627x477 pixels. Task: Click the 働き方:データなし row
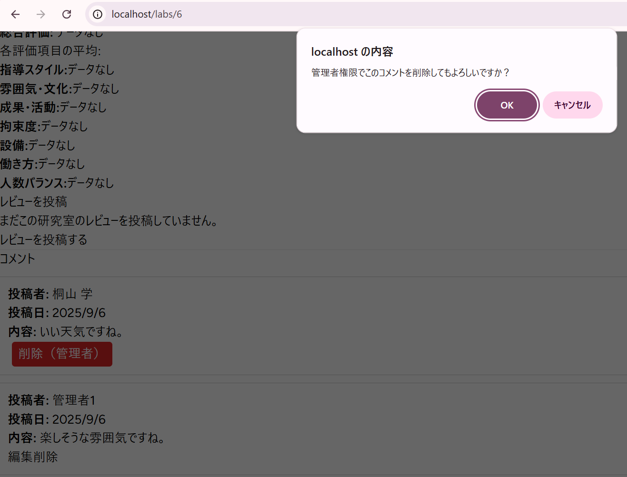click(x=42, y=164)
